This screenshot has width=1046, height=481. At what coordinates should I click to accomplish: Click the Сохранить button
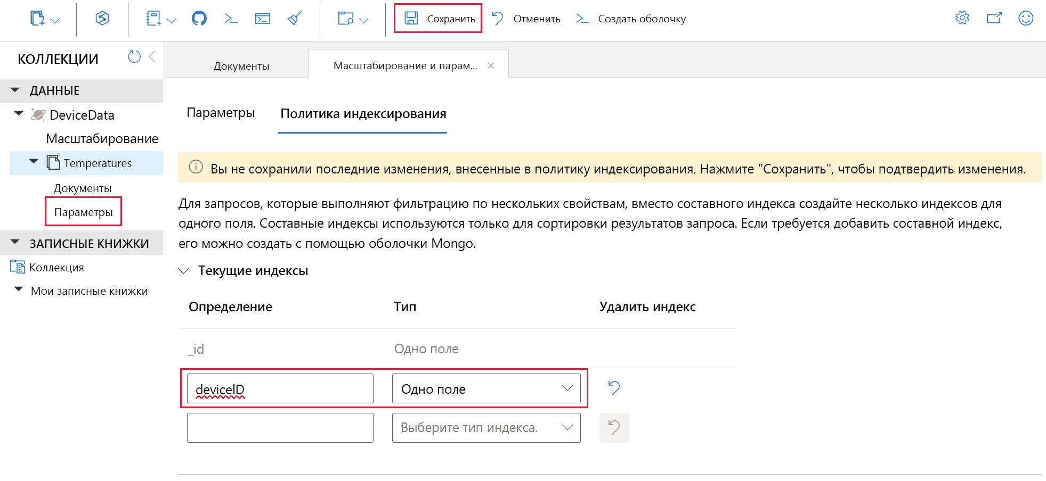pyautogui.click(x=437, y=18)
